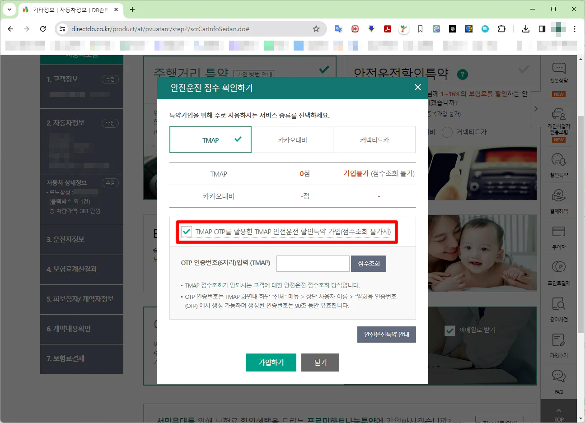The height and width of the screenshot is (423, 585).
Task: Open step 6. 계약내용확인
Action: (82, 329)
